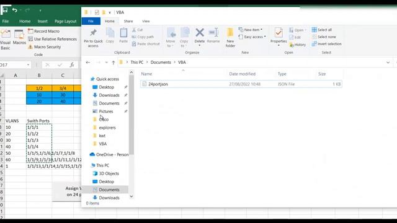Open recent locations dropdown arrow
The width and height of the screenshot is (397, 223).
click(106, 63)
